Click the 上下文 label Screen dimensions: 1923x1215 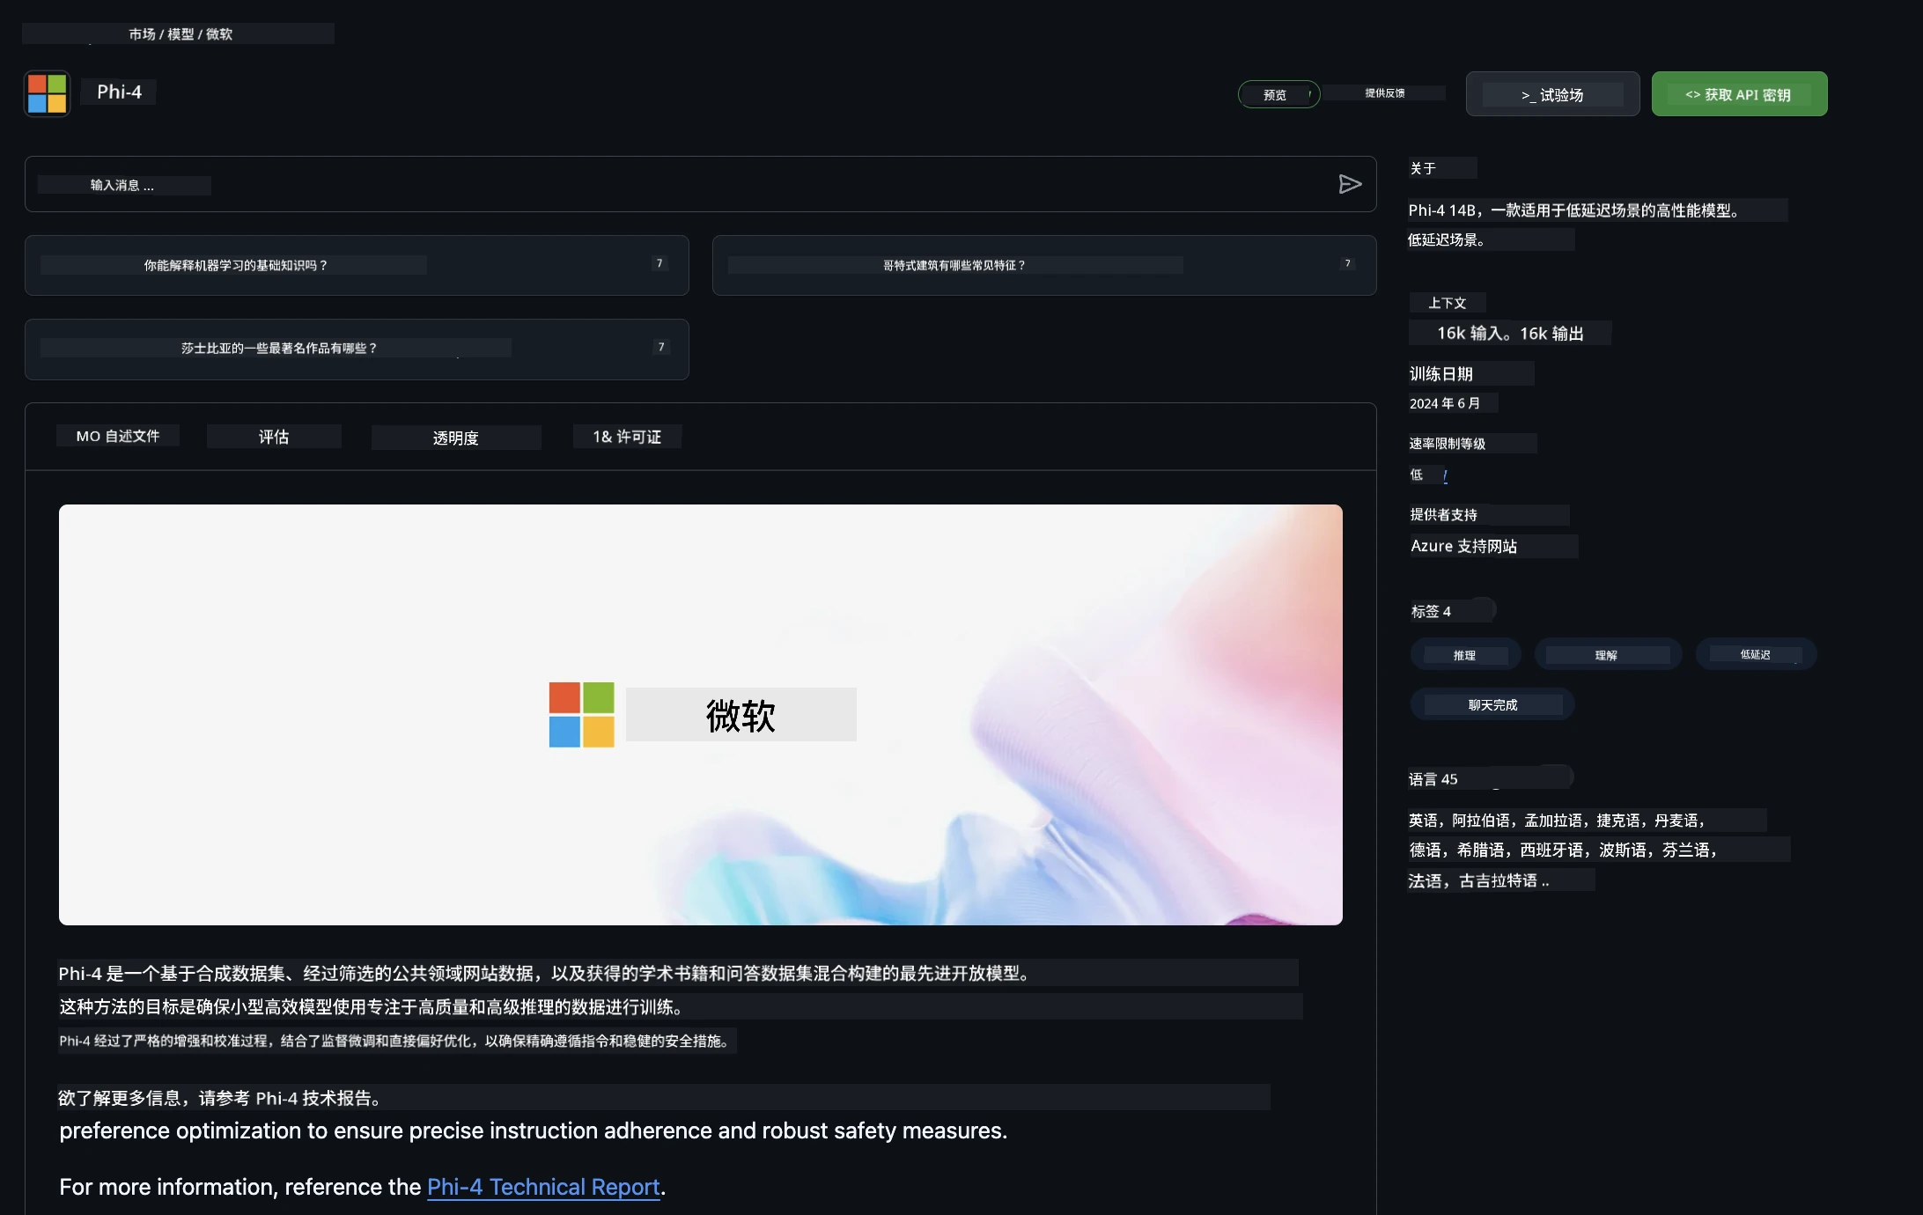tap(1448, 303)
